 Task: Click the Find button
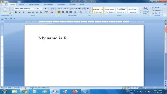click(156, 8)
